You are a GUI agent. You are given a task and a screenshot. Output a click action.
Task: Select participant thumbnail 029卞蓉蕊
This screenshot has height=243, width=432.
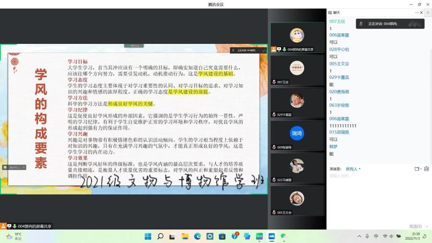(x=297, y=103)
